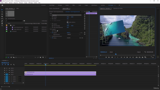The width and height of the screenshot is (160, 90).
Task: Click the project thumbnail preview
Action: [x=10, y=13]
